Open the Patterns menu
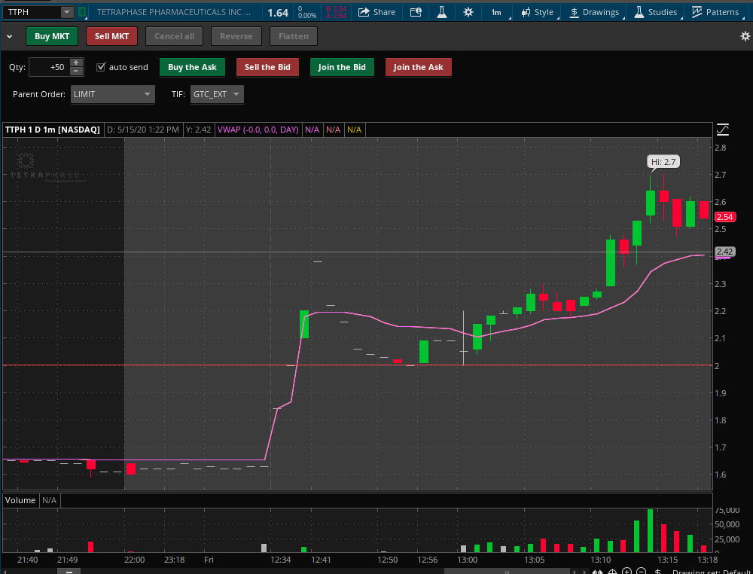Screen dimensions: 753x574 coord(715,12)
